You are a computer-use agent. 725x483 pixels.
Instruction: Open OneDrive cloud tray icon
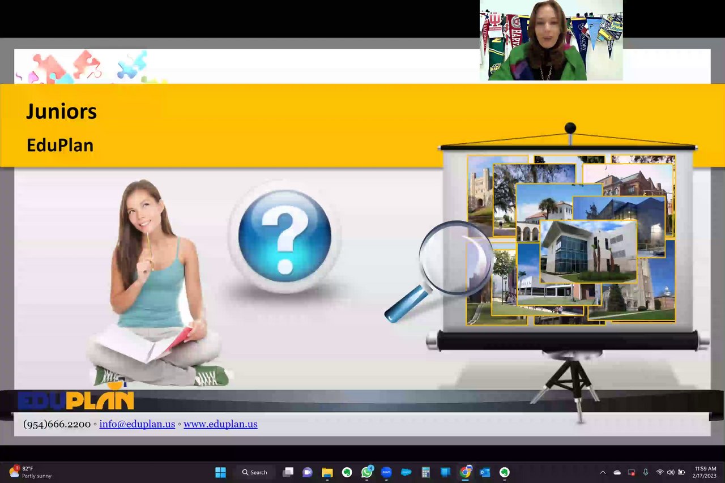[x=617, y=472]
